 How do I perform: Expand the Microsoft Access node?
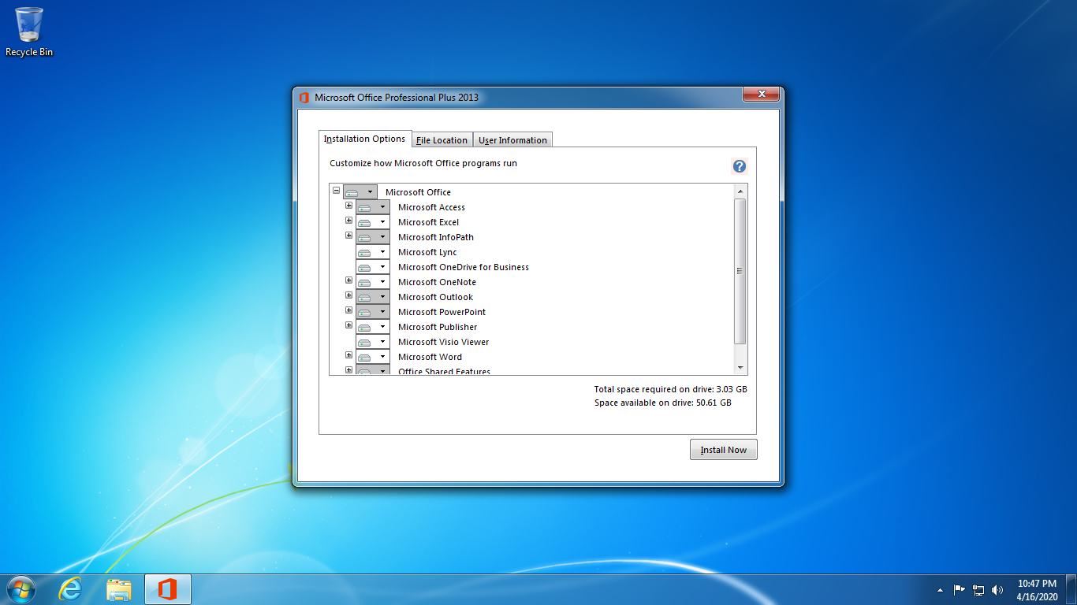[349, 206]
